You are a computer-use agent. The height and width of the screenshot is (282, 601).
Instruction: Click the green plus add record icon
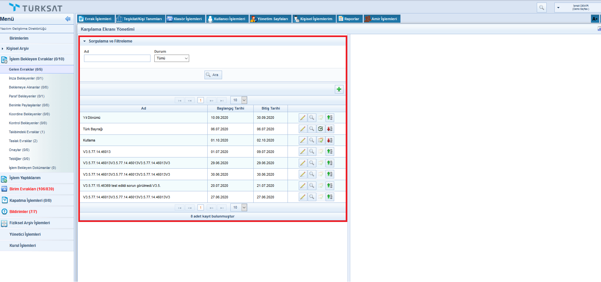(x=339, y=89)
